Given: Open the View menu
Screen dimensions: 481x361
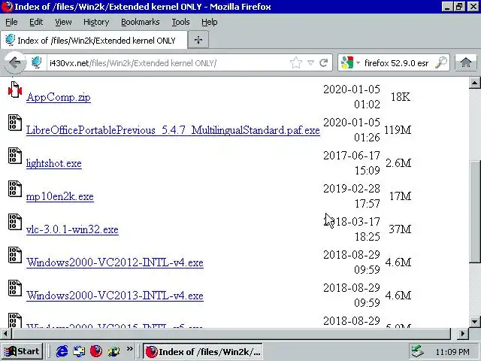Looking at the screenshot, I should (x=63, y=22).
